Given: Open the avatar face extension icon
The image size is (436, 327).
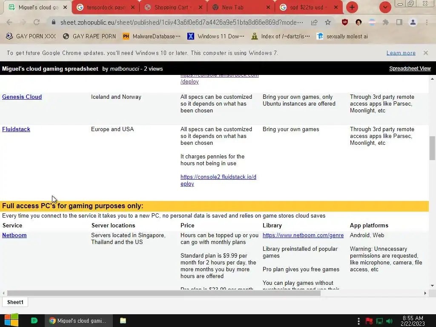Looking at the screenshot, I should [x=359, y=22].
